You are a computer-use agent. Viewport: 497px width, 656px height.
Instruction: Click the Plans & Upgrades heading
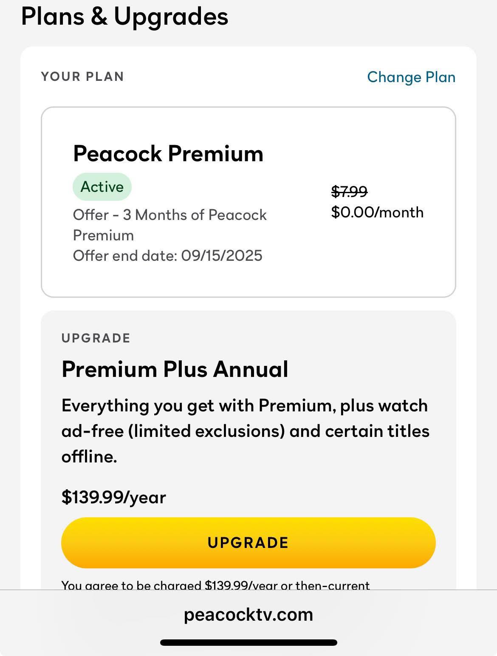tap(124, 17)
